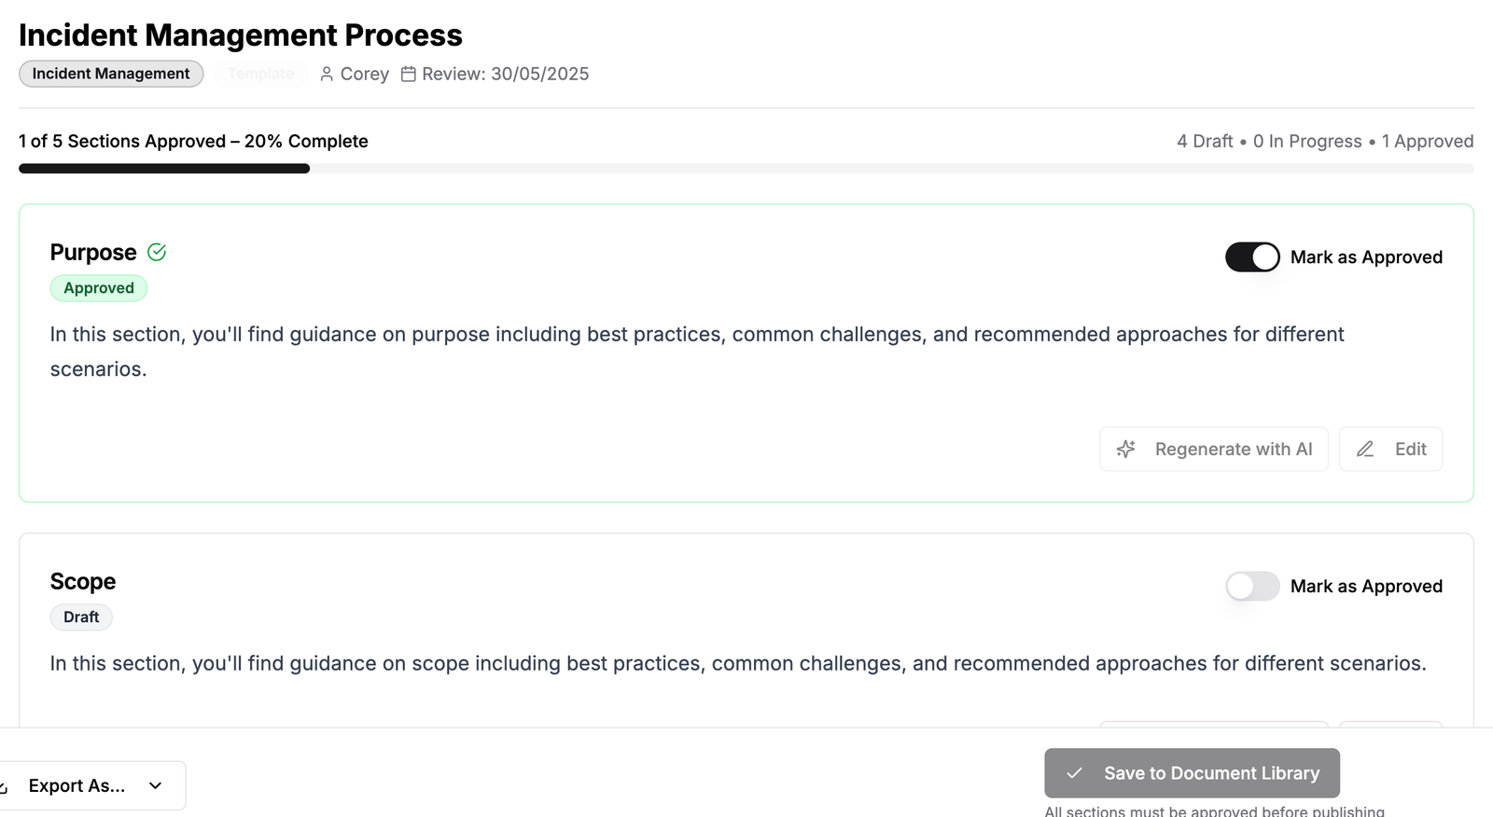1493x817 pixels.
Task: Click the pen icon on the Edit button
Action: 1365,449
